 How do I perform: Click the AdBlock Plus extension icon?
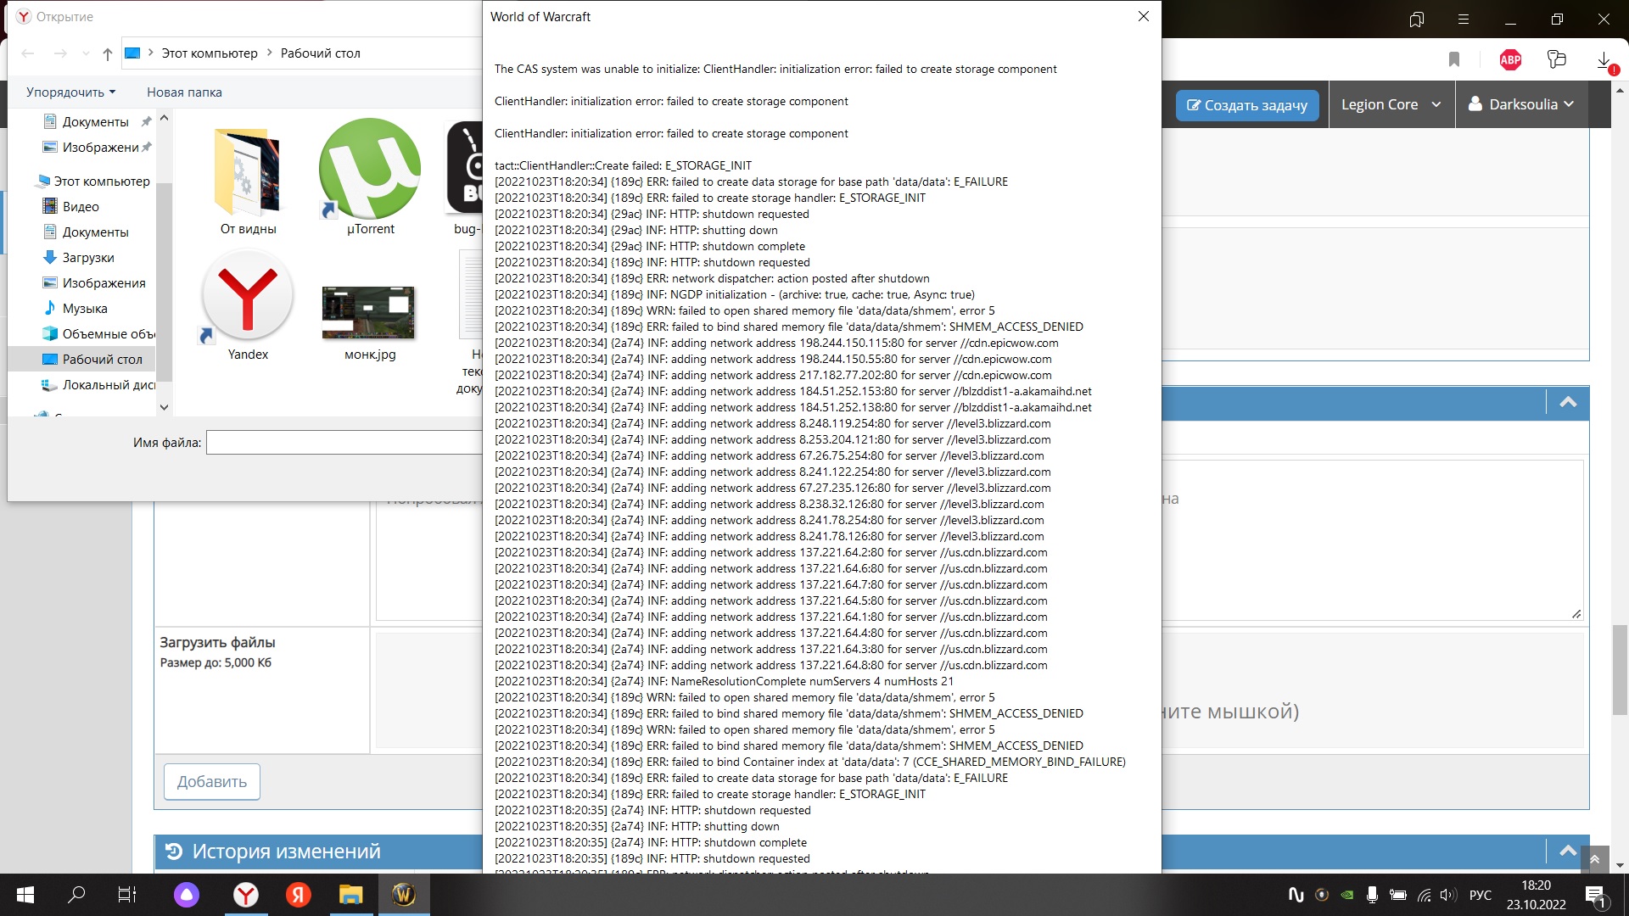pyautogui.click(x=1510, y=59)
